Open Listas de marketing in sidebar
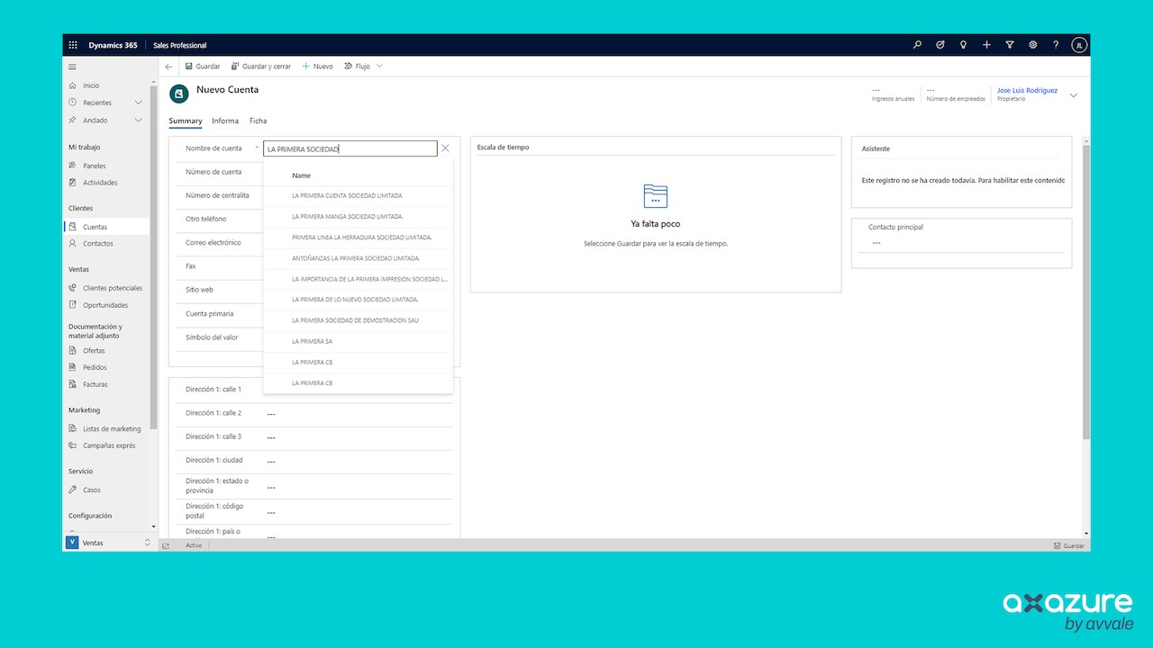1153x648 pixels. [112, 429]
